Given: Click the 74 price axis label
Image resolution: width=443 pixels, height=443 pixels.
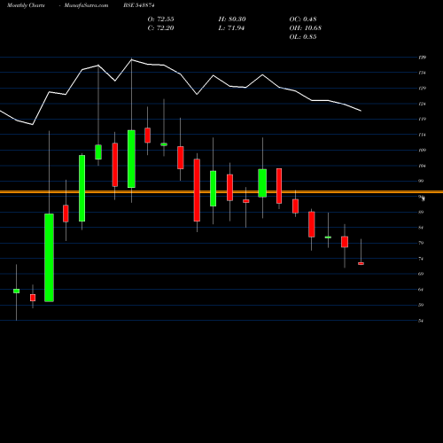Looking at the screenshot, I should 421,259.
